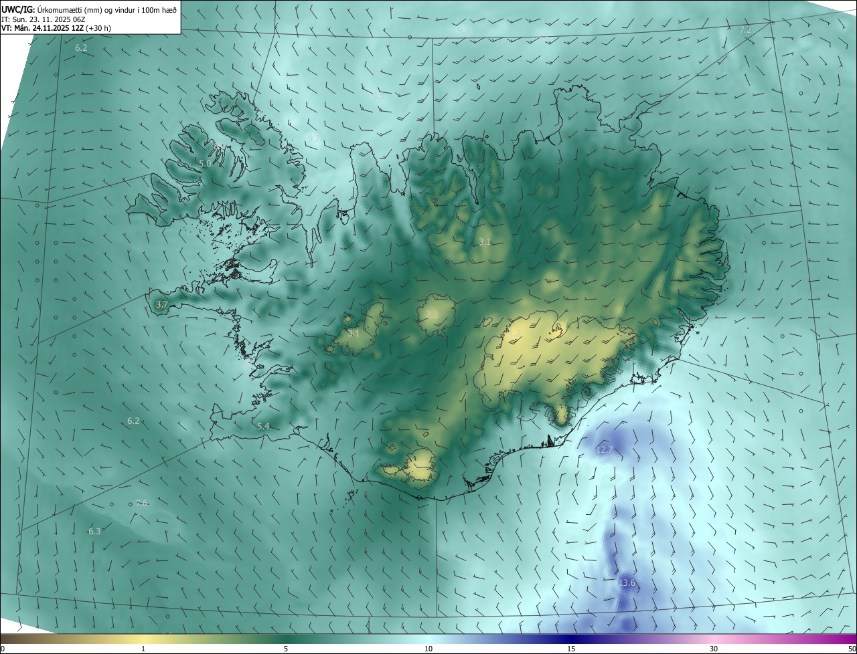Click the 50 label on the color scale

point(851,649)
